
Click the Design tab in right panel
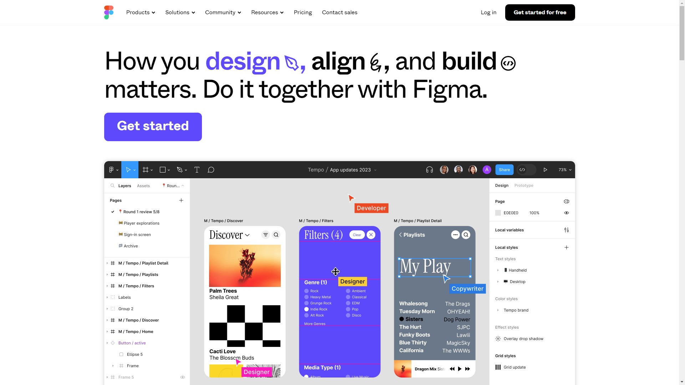coord(502,185)
